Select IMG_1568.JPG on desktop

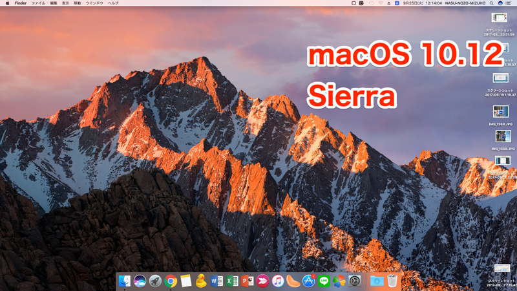(503, 136)
